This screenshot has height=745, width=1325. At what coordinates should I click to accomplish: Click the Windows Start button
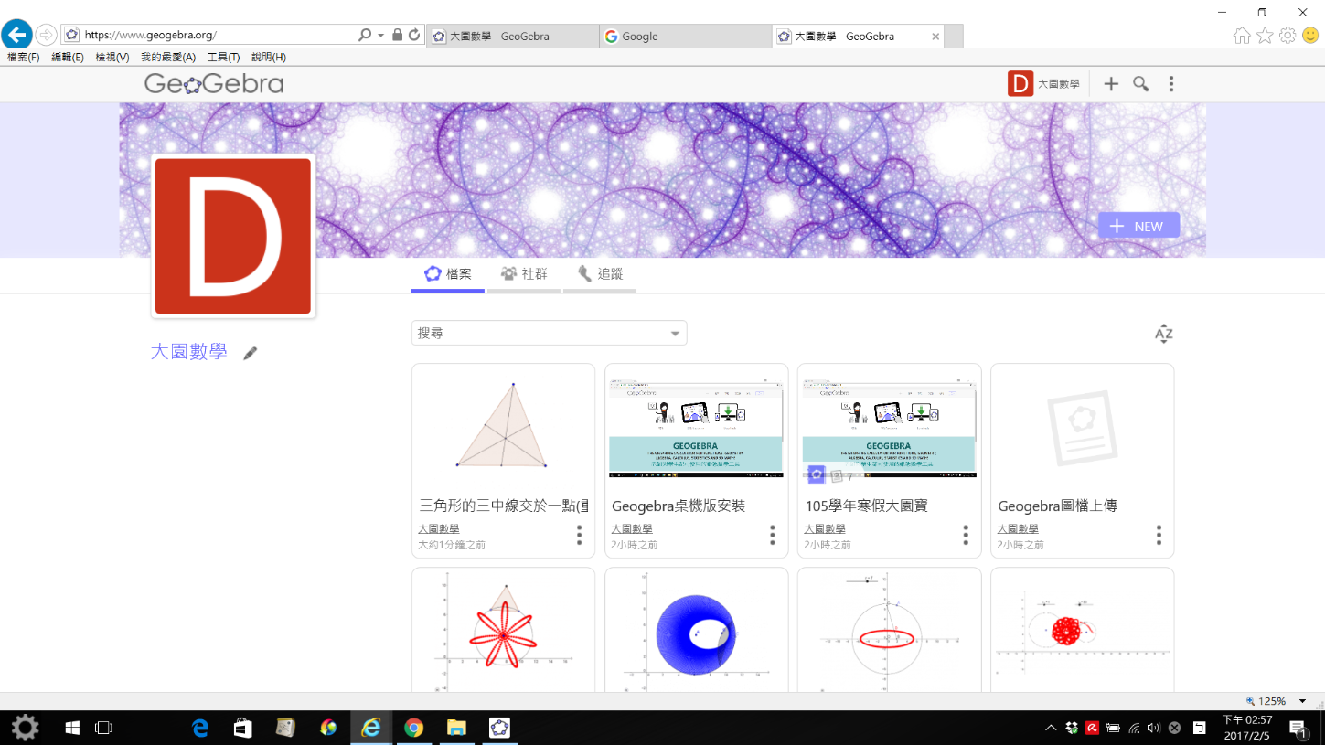[72, 728]
